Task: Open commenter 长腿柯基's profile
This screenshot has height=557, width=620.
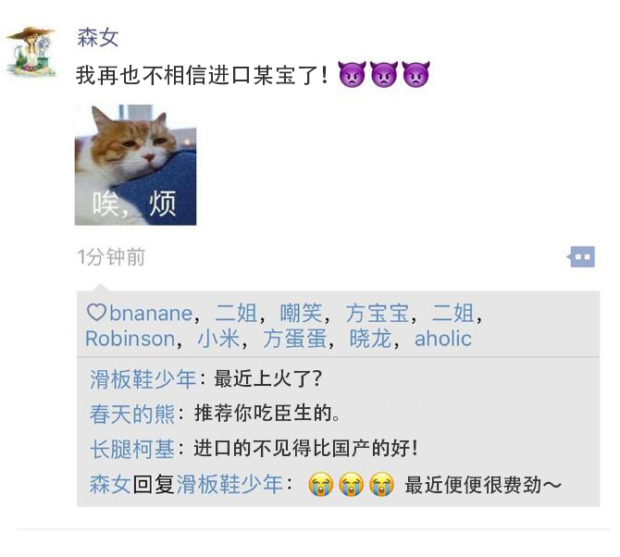Action: pyautogui.click(x=132, y=449)
